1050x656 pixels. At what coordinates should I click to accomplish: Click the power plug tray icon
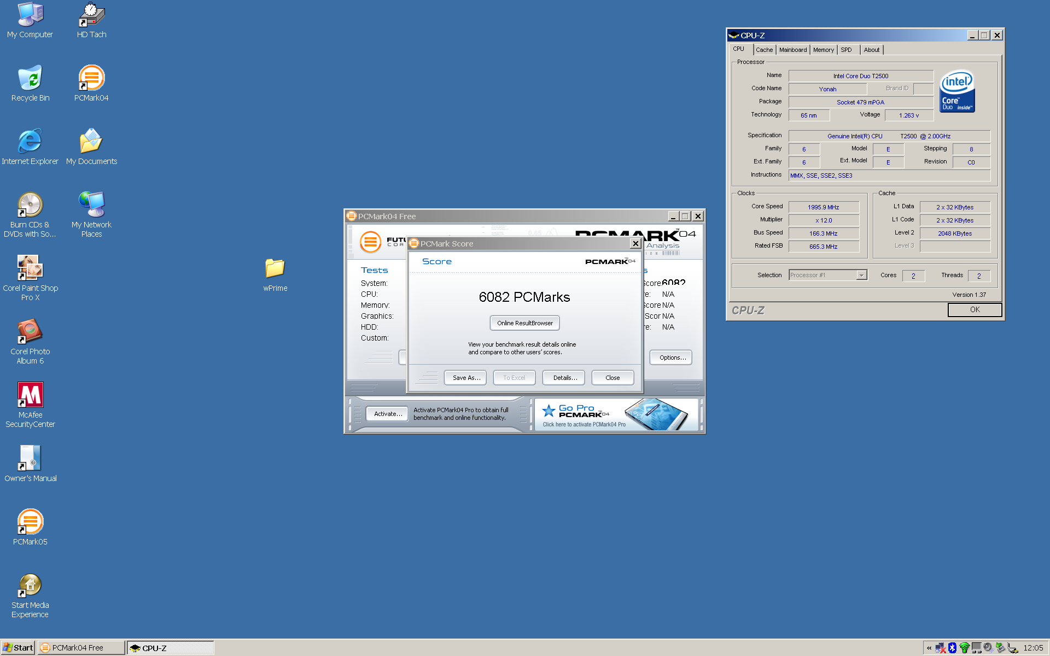1013,648
